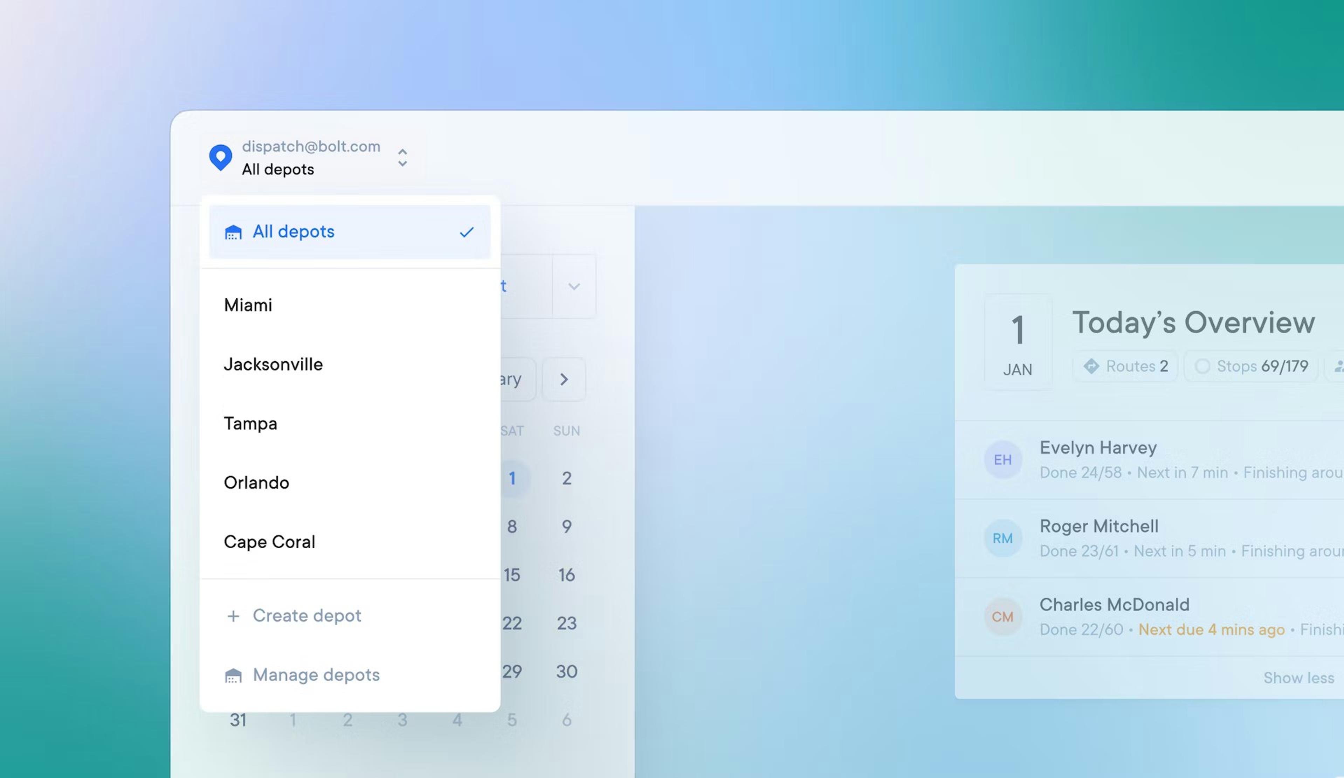This screenshot has height=778, width=1344.
Task: Choose Cape Coral from depot list
Action: click(x=269, y=542)
